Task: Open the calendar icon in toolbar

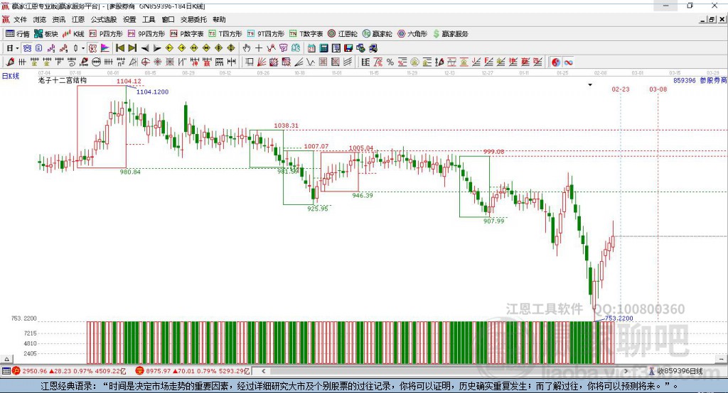Action: coord(311,48)
